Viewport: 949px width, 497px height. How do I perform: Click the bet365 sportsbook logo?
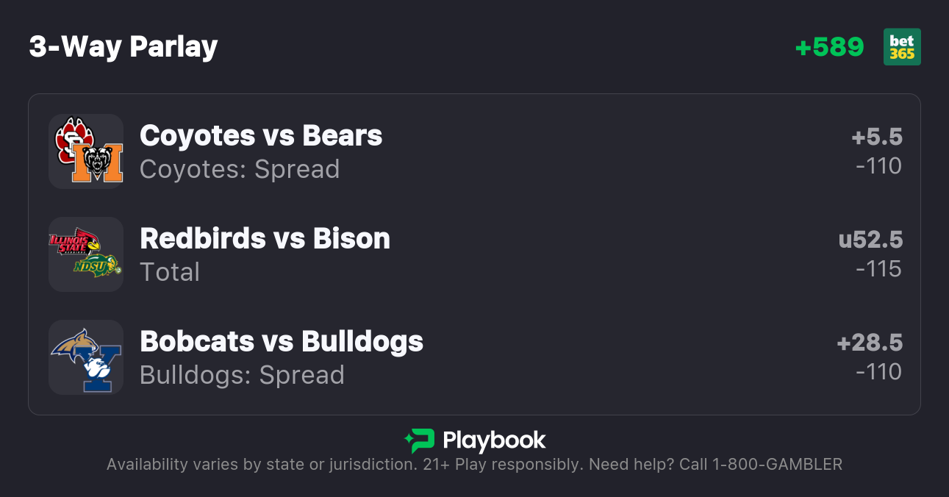(902, 47)
